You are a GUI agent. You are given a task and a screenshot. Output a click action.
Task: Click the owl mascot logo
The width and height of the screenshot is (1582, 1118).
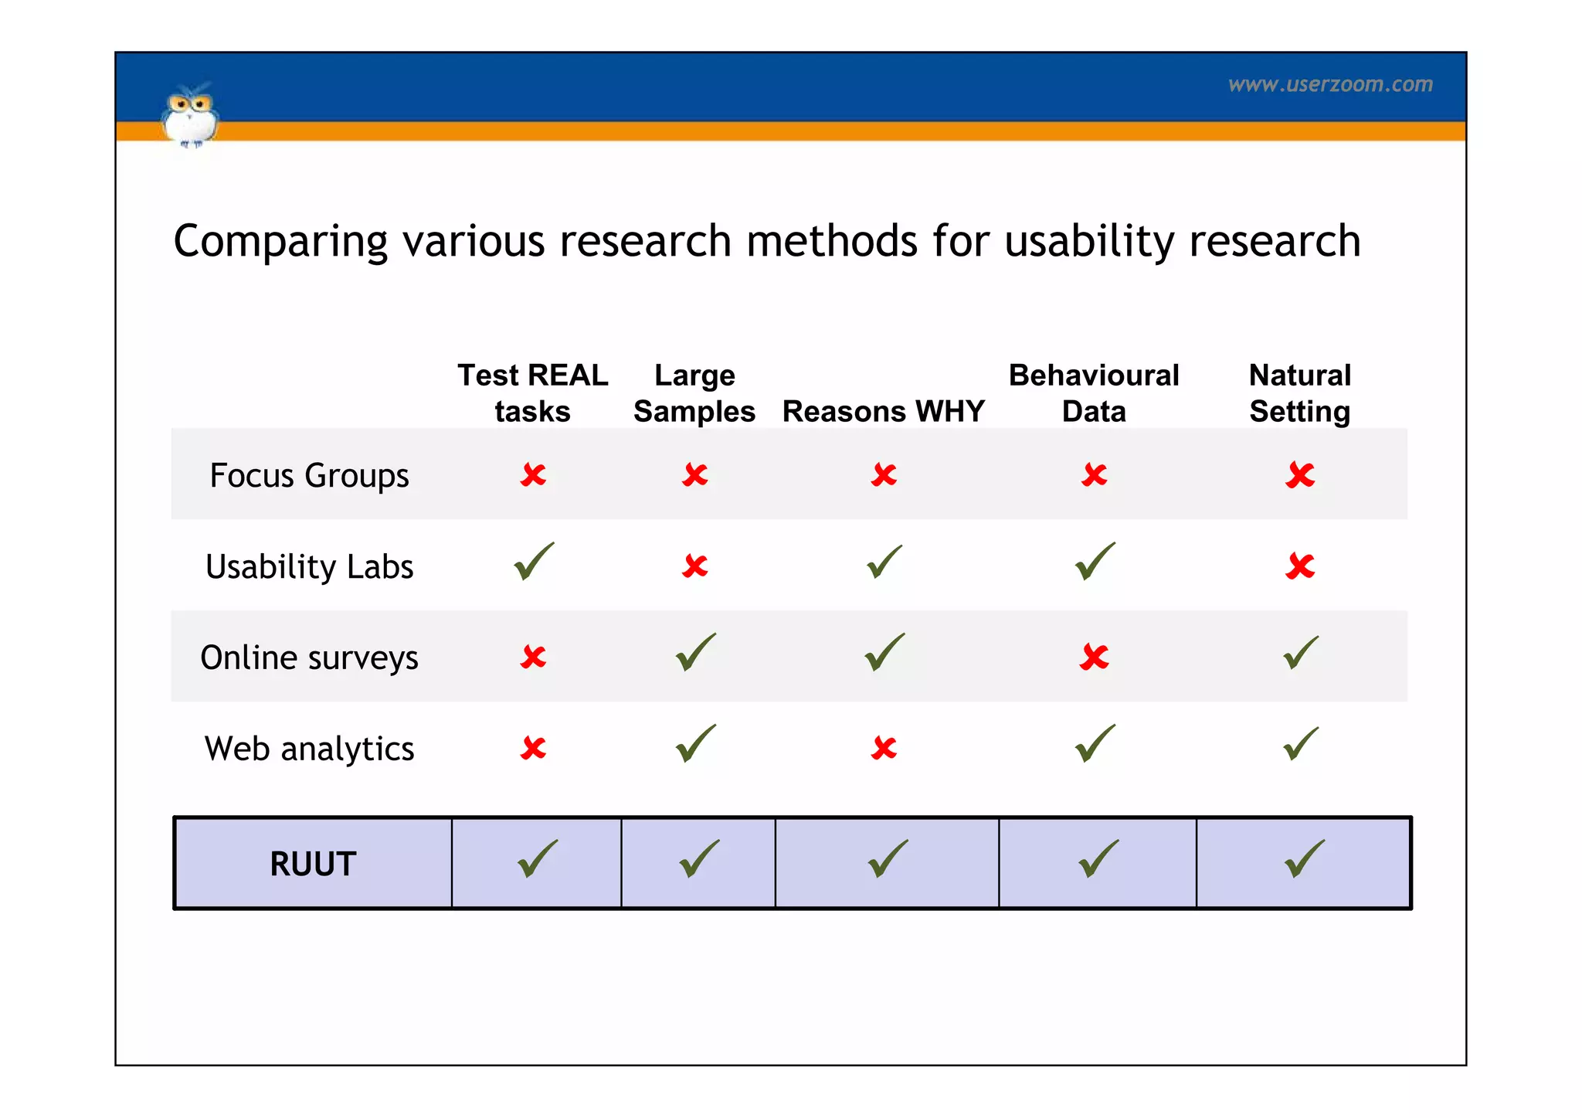click(x=190, y=116)
